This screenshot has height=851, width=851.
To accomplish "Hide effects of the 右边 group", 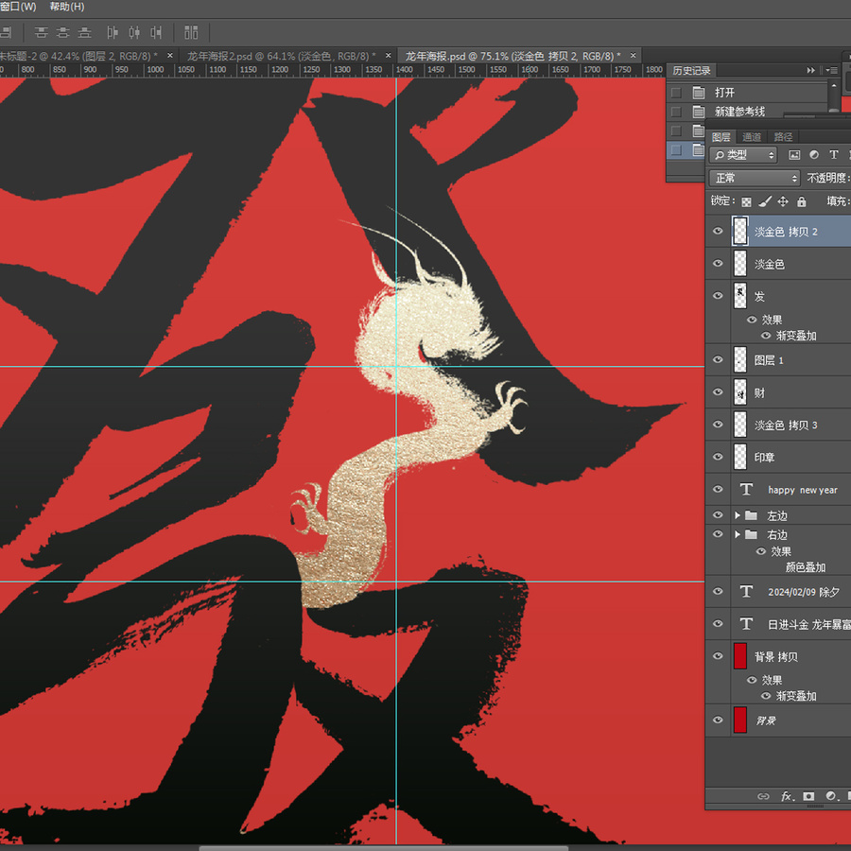I will [761, 551].
